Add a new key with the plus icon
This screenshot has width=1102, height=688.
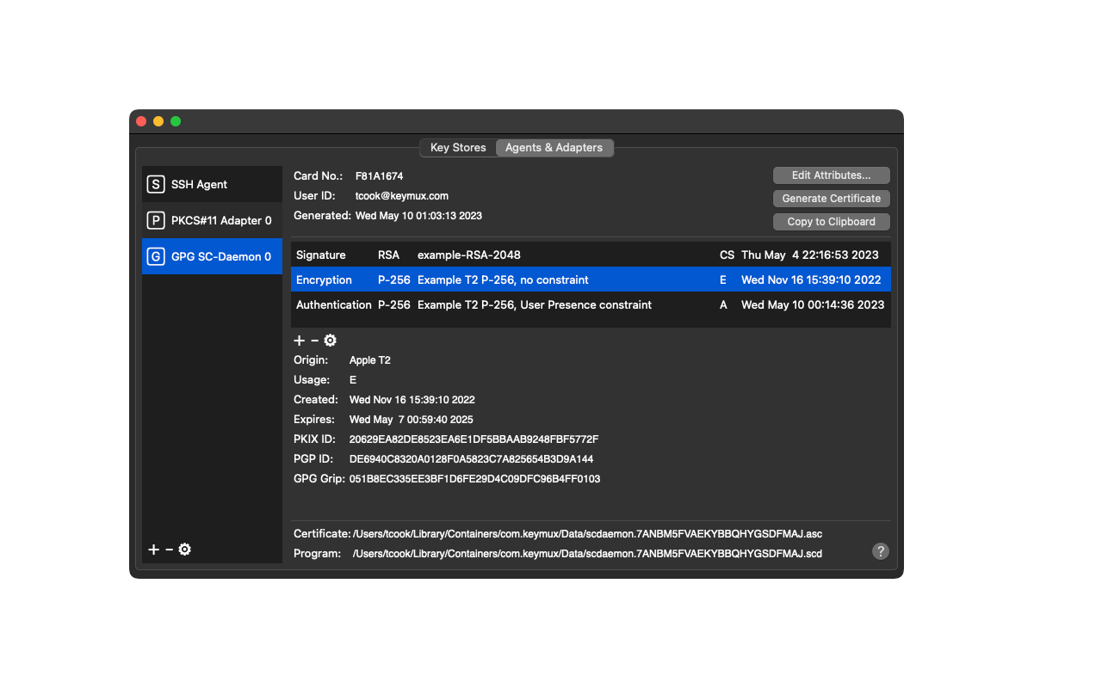pyautogui.click(x=299, y=341)
